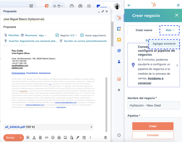Expand the pipeline tip chevron arrow
The image size is (182, 142).
click(177, 65)
